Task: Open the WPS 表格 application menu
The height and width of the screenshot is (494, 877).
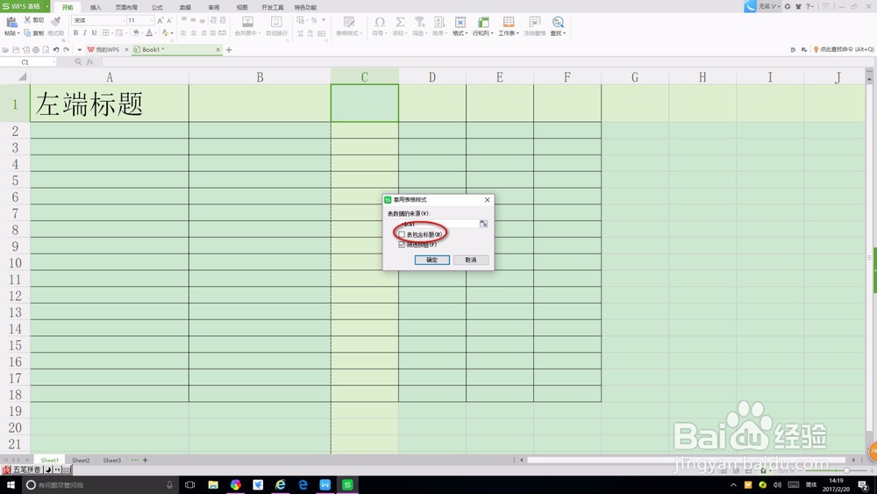Action: 25,6
